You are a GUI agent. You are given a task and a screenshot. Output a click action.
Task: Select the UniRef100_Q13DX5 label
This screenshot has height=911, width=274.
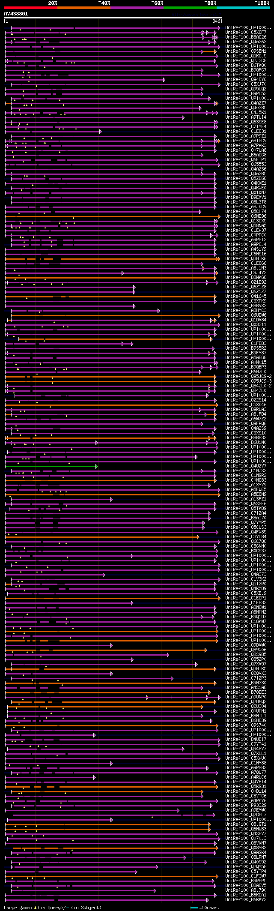click(246, 221)
